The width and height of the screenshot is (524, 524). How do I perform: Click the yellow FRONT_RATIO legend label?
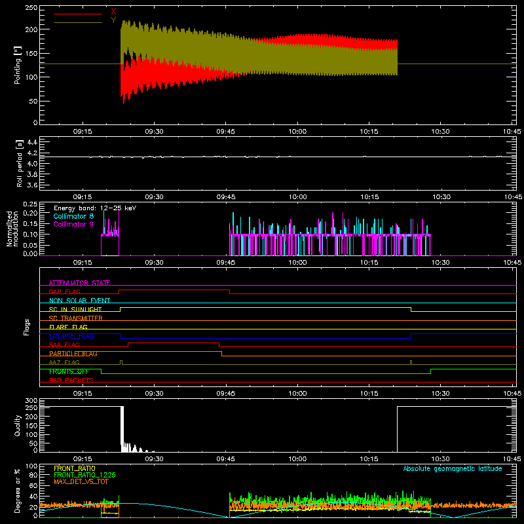click(x=75, y=468)
